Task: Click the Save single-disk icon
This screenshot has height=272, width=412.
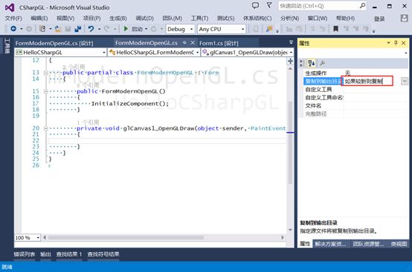Action: coord(68,29)
